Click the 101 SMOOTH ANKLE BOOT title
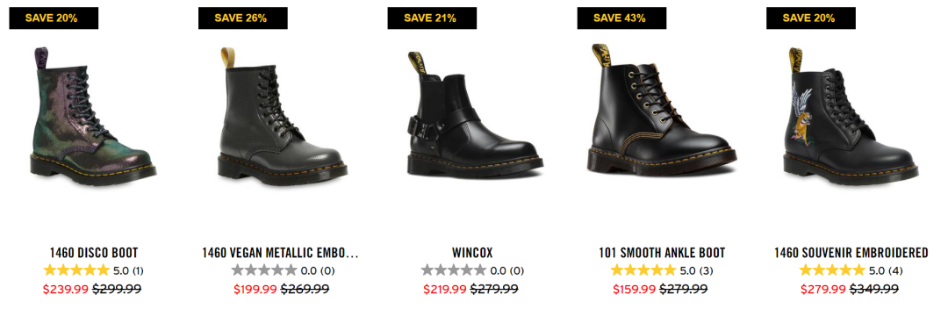This screenshot has width=948, height=316. coord(662,253)
